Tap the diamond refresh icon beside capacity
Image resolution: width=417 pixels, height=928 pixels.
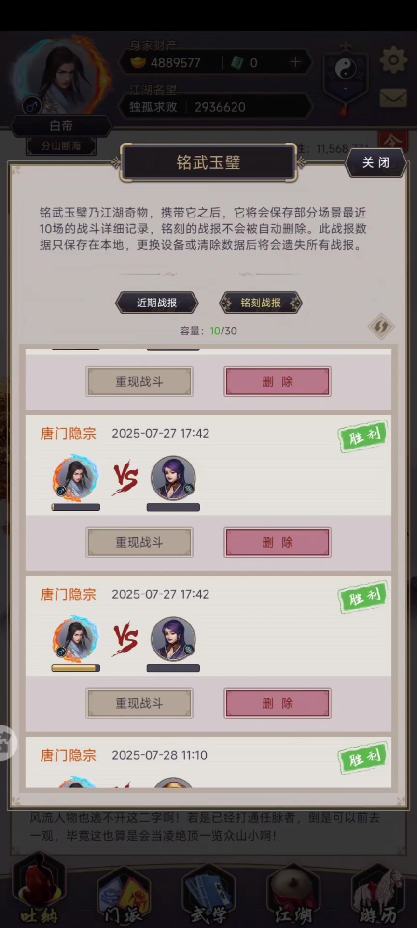click(381, 327)
